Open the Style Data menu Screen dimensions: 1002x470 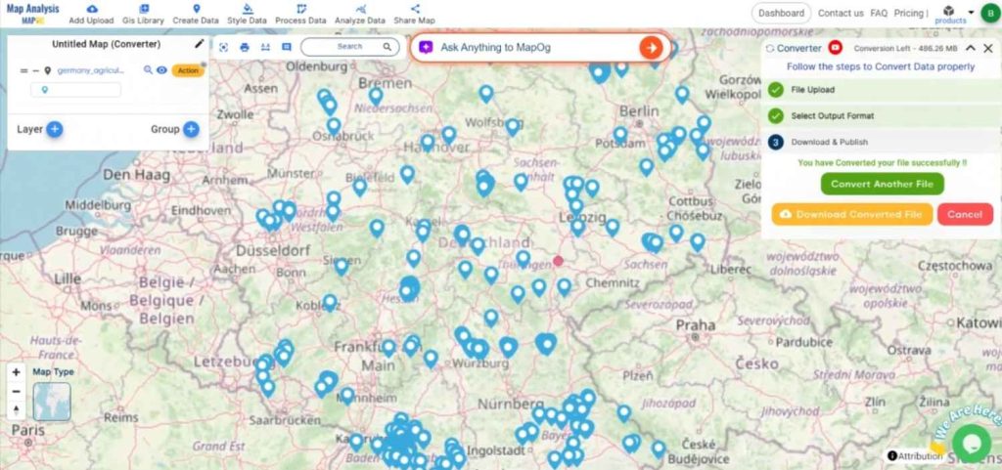click(247, 14)
